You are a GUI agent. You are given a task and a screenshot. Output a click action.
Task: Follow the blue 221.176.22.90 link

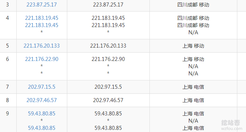click(42, 59)
